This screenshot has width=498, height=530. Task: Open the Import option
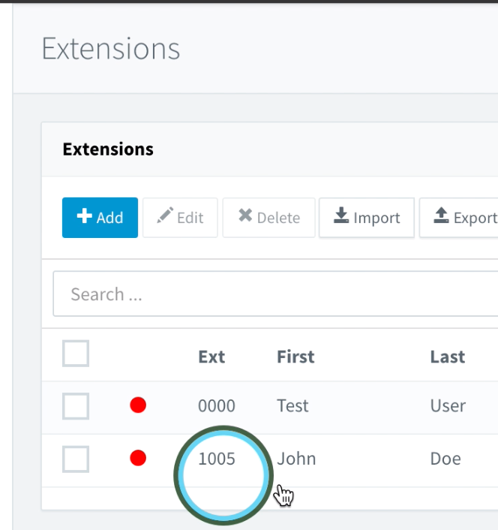(367, 218)
